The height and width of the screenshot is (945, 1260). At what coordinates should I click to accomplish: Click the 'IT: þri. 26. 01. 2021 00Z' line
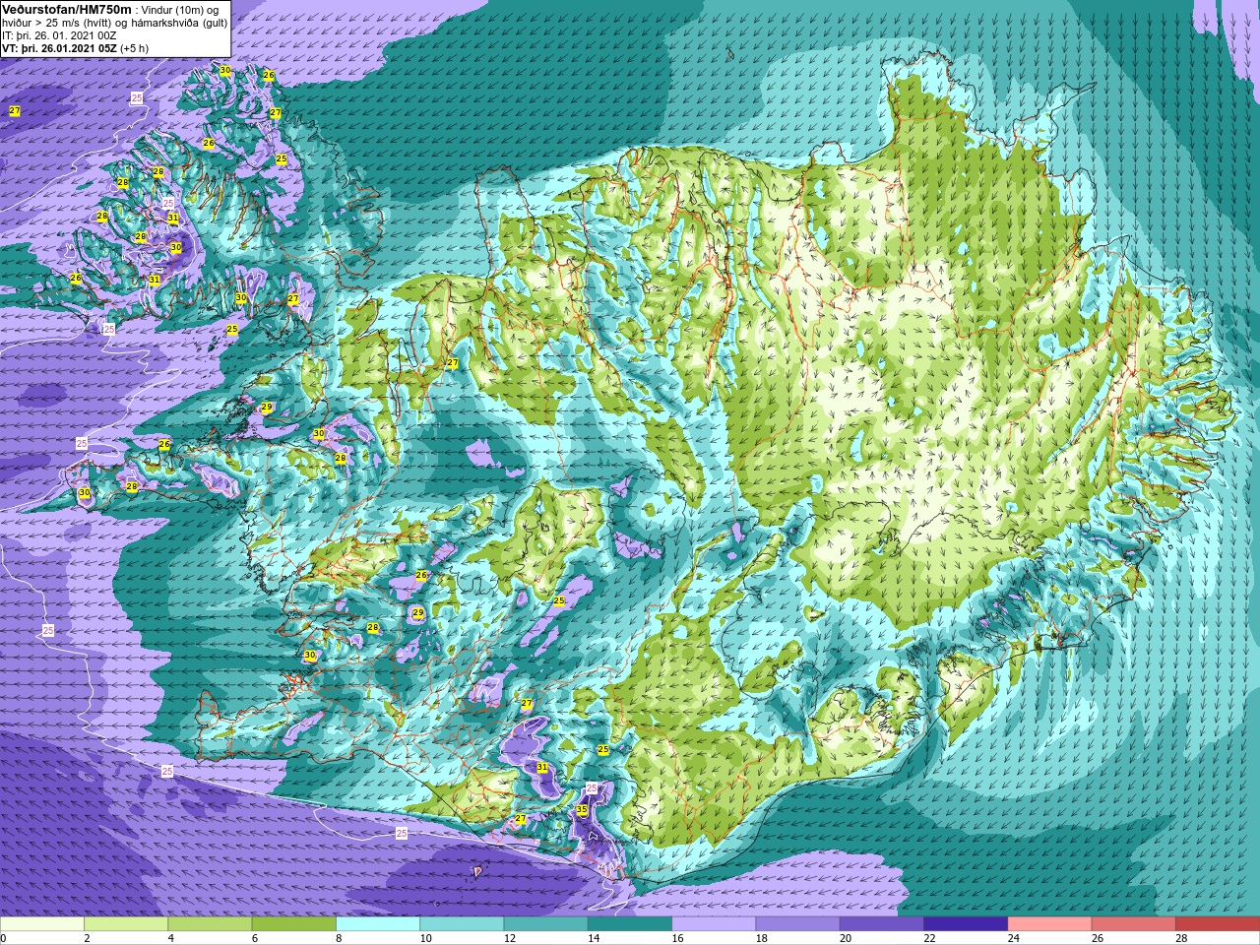click(59, 35)
